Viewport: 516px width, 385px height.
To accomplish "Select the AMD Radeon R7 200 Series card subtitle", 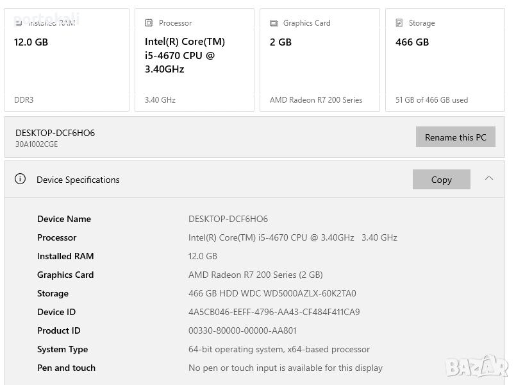I will point(316,100).
